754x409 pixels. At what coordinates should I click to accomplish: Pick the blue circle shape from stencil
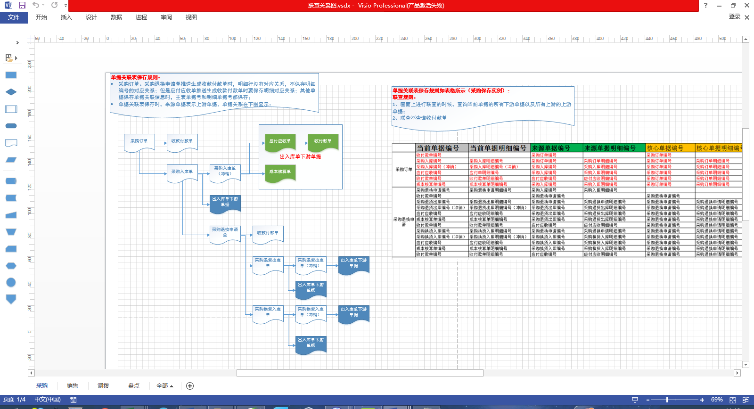tap(11, 282)
